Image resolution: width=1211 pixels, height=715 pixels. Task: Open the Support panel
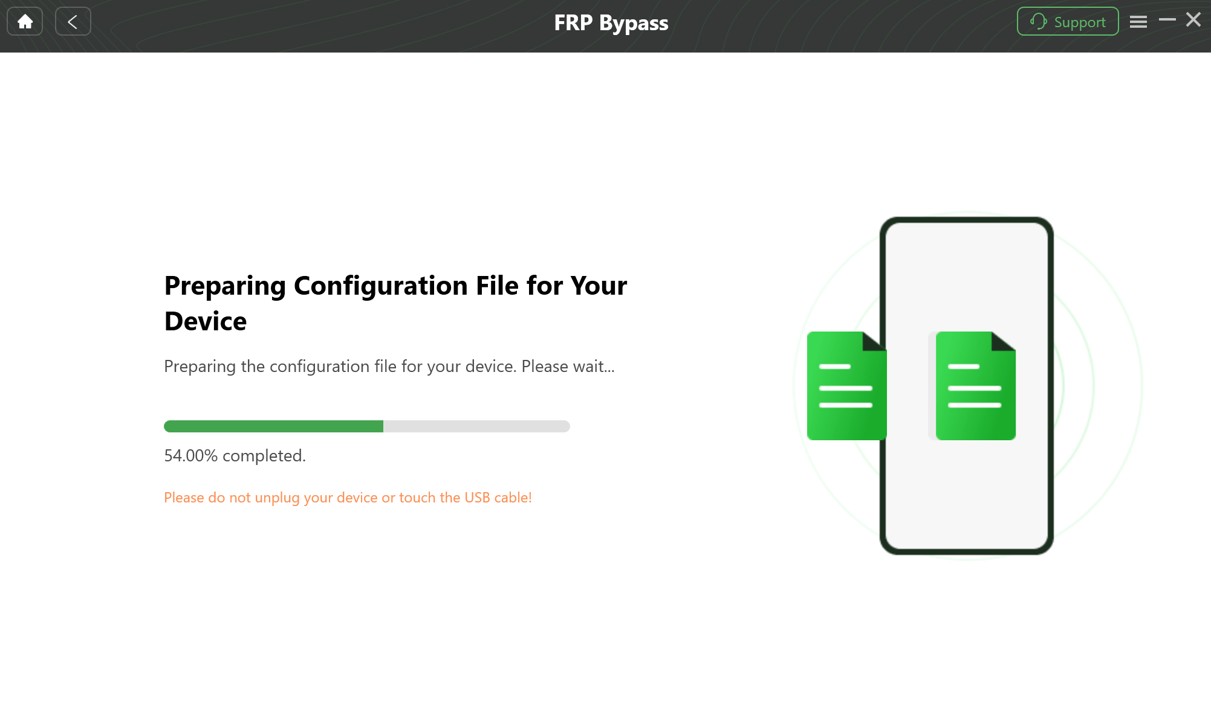(1067, 21)
